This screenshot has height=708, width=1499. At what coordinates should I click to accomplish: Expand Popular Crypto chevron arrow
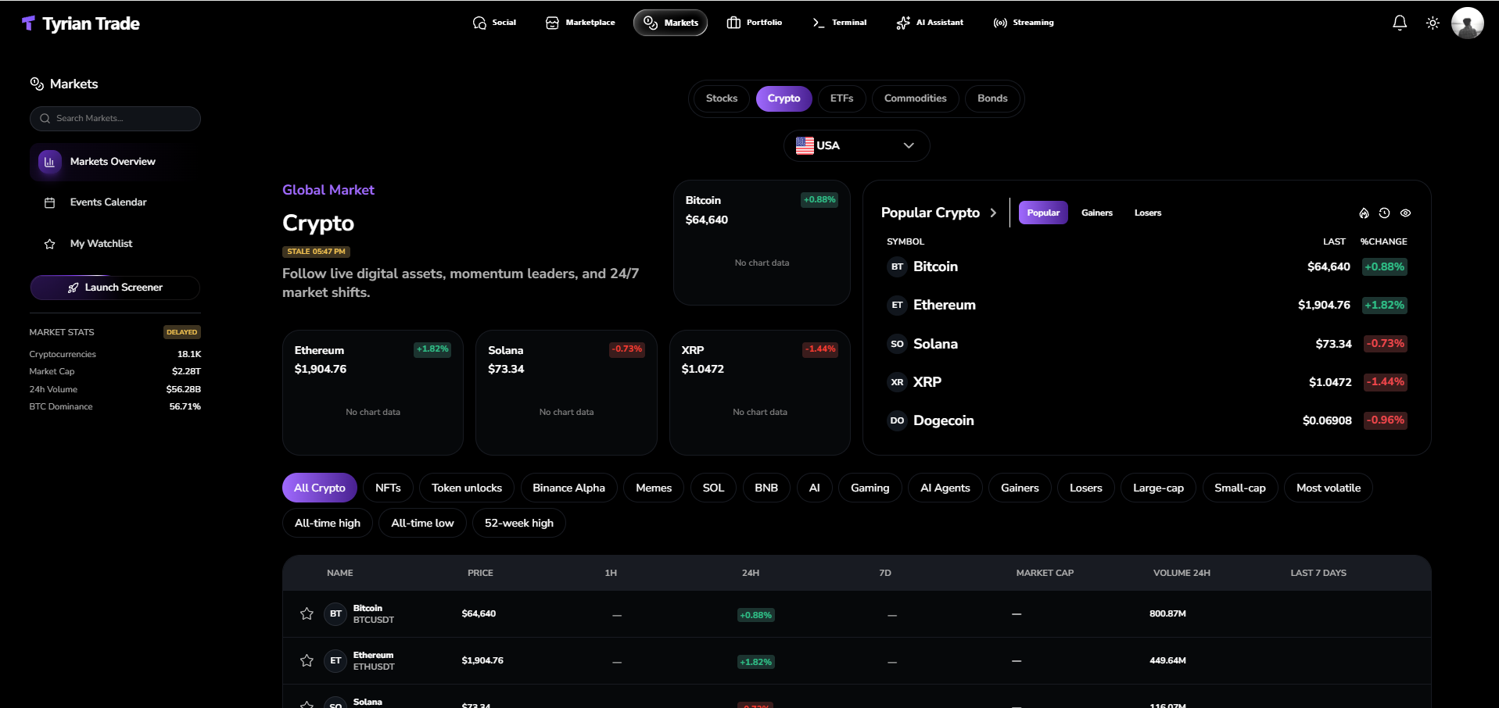(x=993, y=213)
